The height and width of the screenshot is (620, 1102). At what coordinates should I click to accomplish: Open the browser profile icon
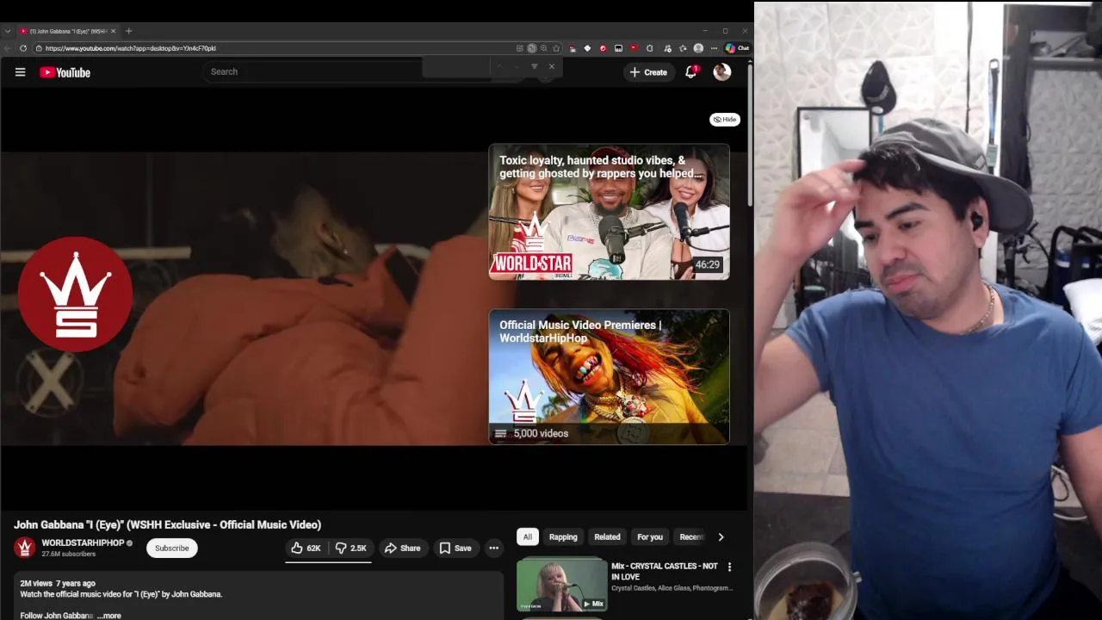pyautogui.click(x=698, y=48)
